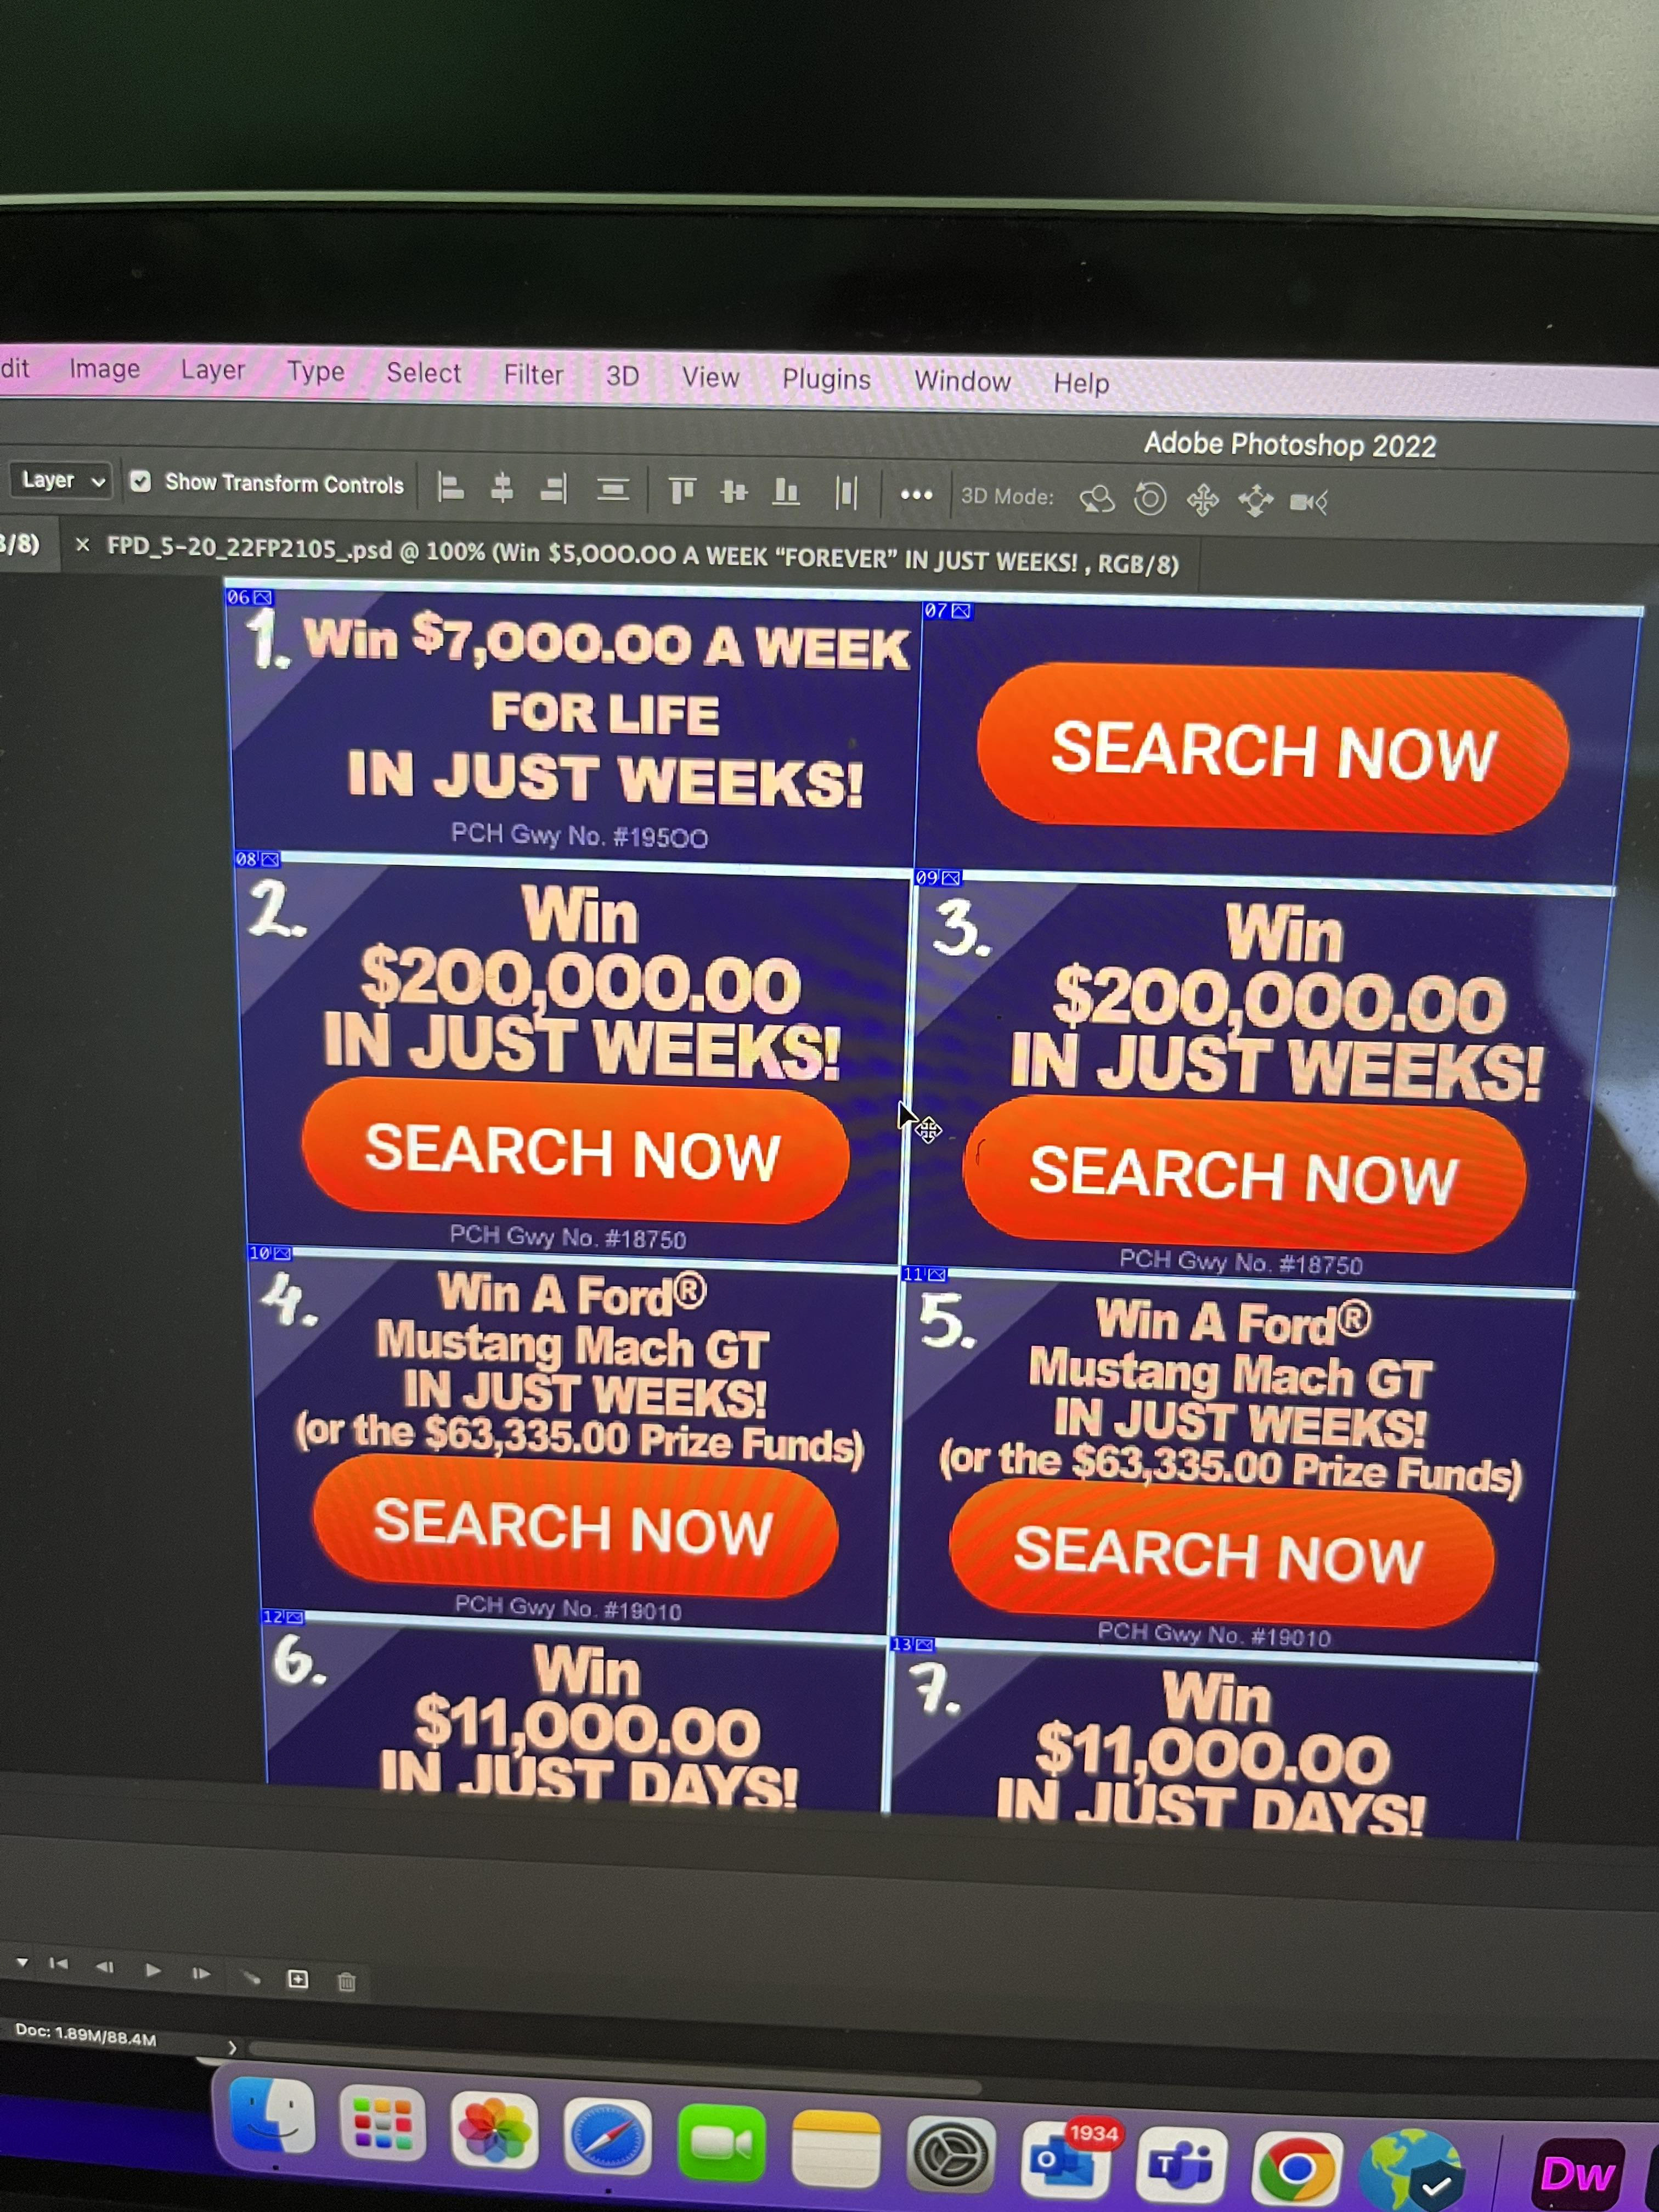Open the Filter menu

(534, 375)
